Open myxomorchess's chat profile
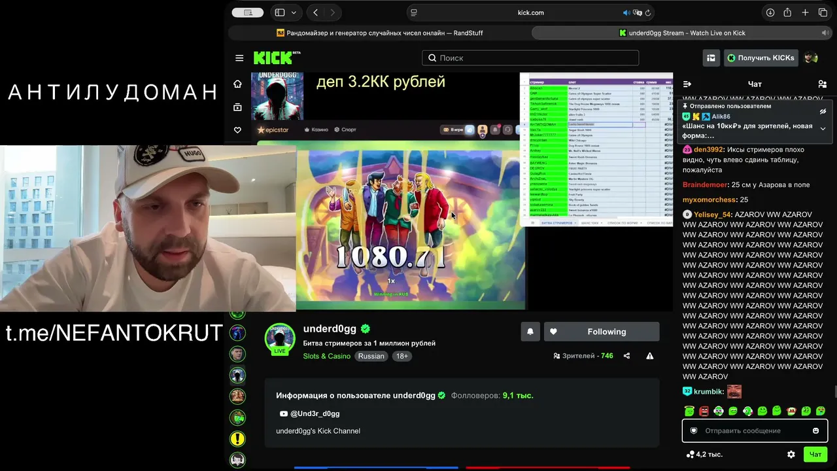Image resolution: width=837 pixels, height=471 pixels. tap(709, 200)
